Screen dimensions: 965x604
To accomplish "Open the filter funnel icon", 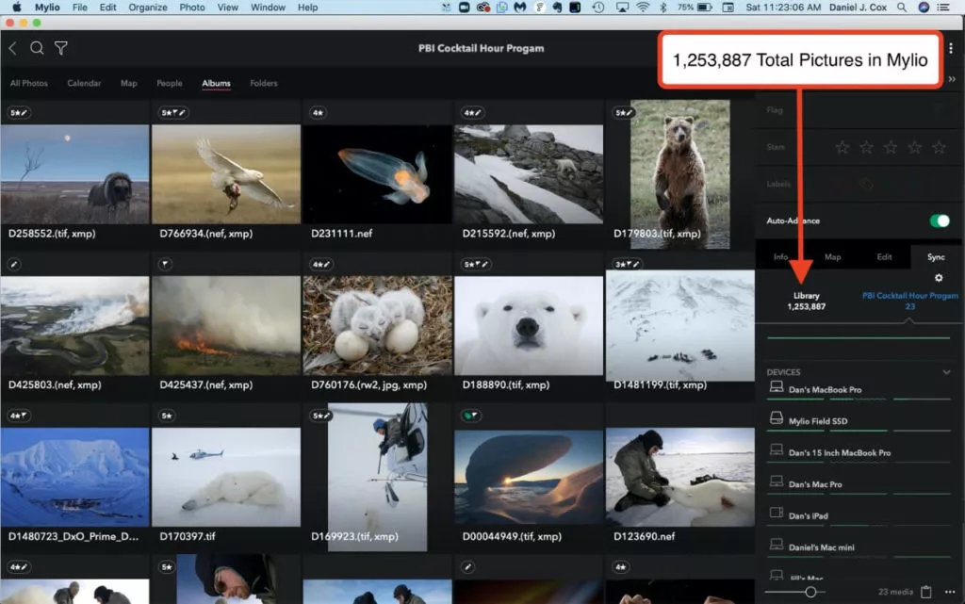I will 61,48.
